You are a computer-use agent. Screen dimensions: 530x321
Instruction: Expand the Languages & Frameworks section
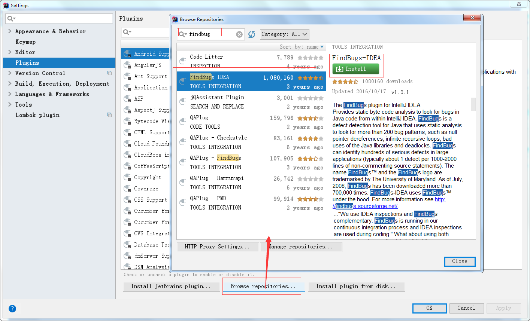pos(10,94)
